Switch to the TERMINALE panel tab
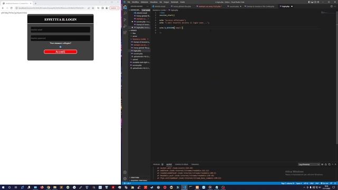Image resolution: width=338 pixels, height=190 pixels. pos(195,164)
